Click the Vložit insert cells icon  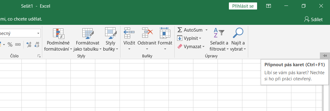click(x=129, y=33)
